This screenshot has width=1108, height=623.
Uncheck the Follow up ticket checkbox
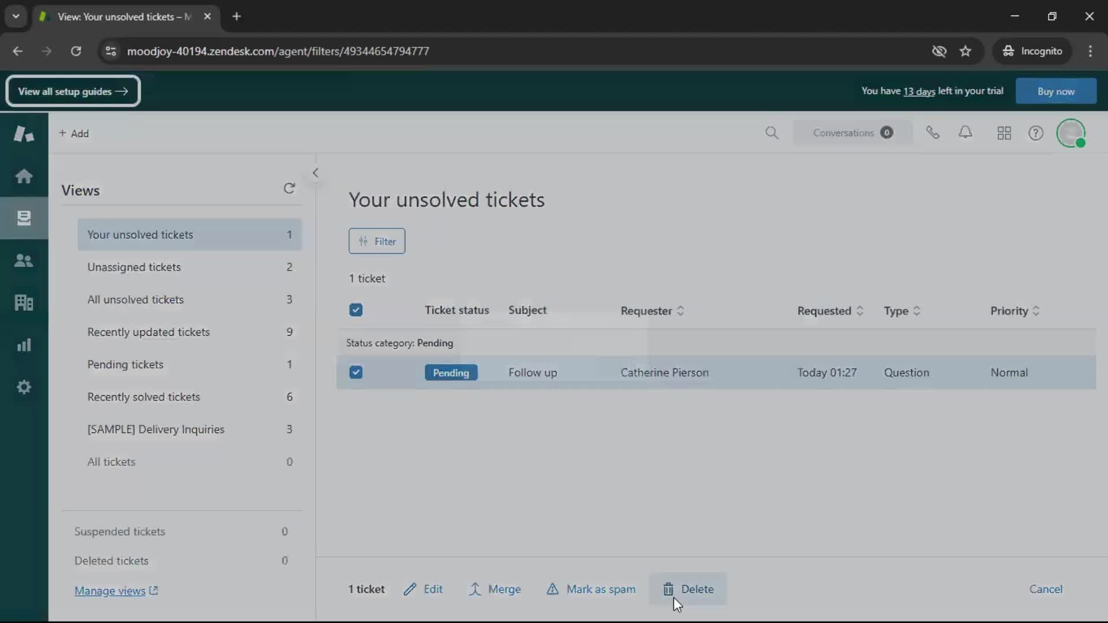pyautogui.click(x=356, y=373)
